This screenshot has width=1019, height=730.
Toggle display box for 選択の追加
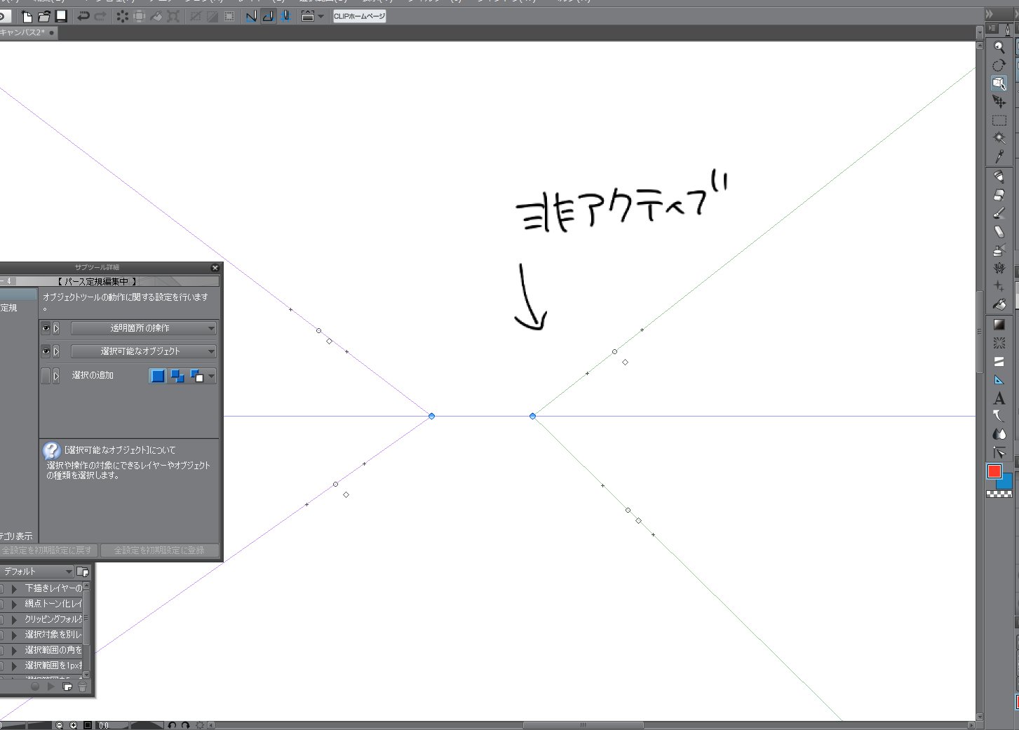click(x=46, y=376)
